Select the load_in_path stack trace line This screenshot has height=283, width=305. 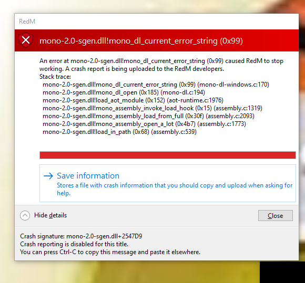(x=119, y=132)
